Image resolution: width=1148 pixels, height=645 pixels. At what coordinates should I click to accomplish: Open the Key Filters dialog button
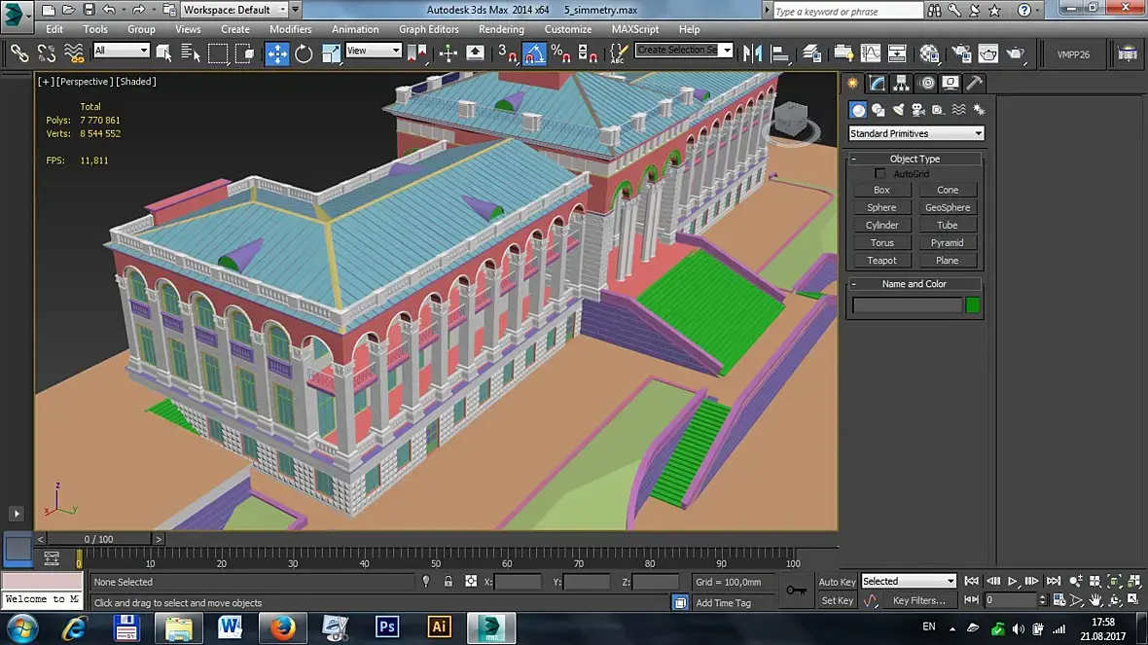tap(918, 601)
